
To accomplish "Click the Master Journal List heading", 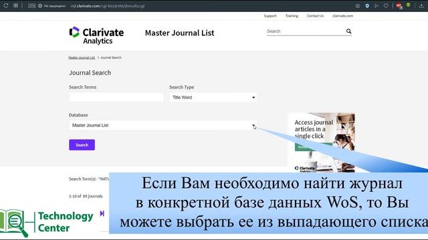I will 180,33.
